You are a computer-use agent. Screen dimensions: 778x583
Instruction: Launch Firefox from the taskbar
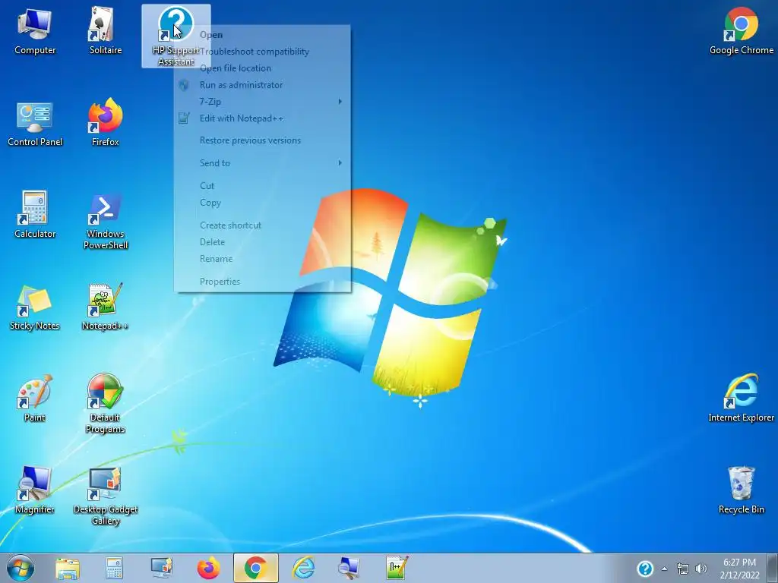[x=208, y=568]
